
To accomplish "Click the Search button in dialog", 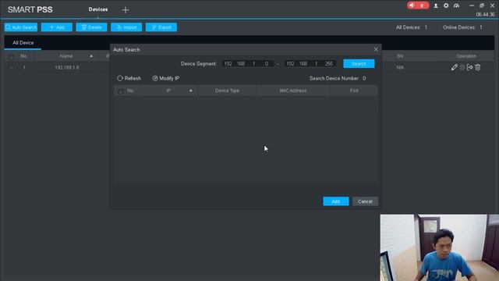I will tap(359, 64).
